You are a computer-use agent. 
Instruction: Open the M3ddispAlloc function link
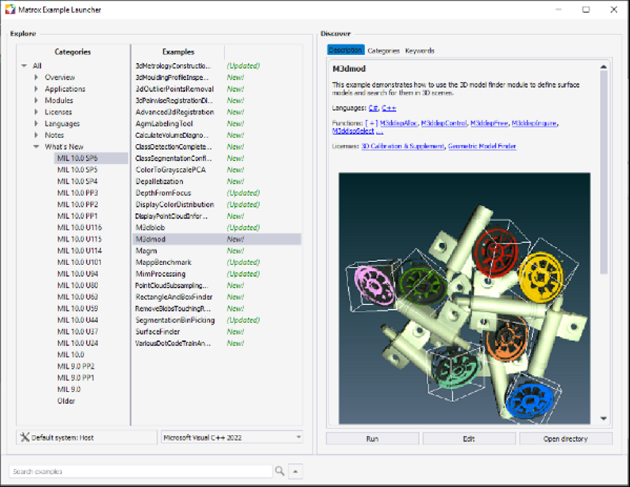399,123
